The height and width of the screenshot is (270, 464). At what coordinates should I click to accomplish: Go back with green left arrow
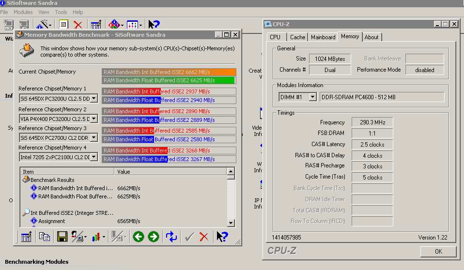pos(138,237)
